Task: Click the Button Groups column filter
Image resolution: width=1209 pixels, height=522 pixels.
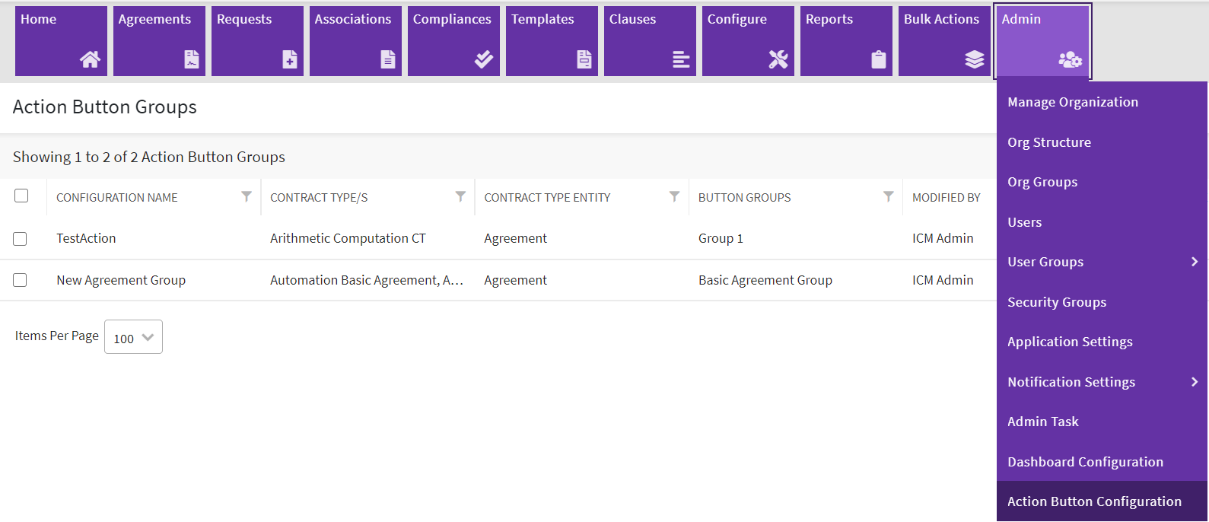Action: pyautogui.click(x=888, y=196)
